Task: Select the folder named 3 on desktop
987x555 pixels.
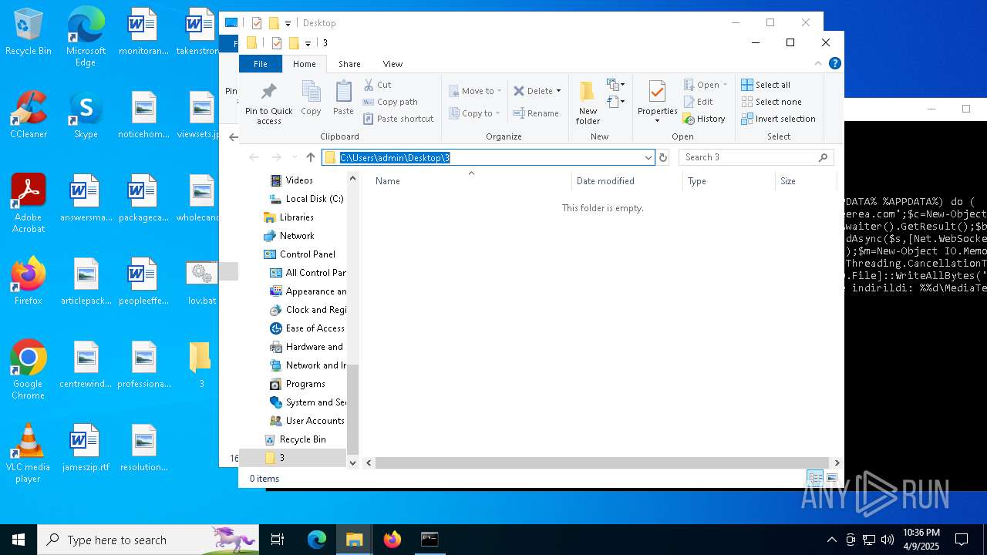Action: click(x=200, y=365)
